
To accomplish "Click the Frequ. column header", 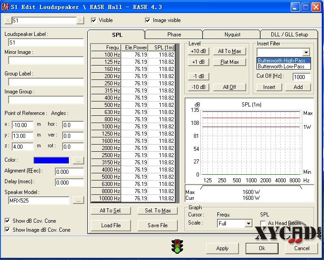I will pos(106,48).
